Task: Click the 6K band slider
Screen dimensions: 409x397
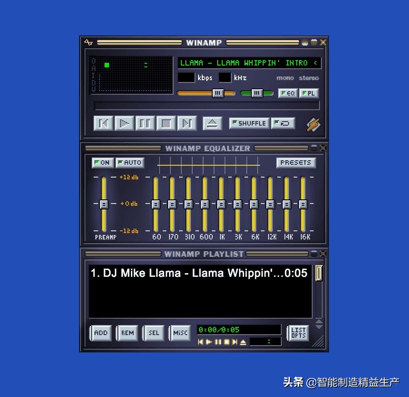Action: tap(254, 204)
